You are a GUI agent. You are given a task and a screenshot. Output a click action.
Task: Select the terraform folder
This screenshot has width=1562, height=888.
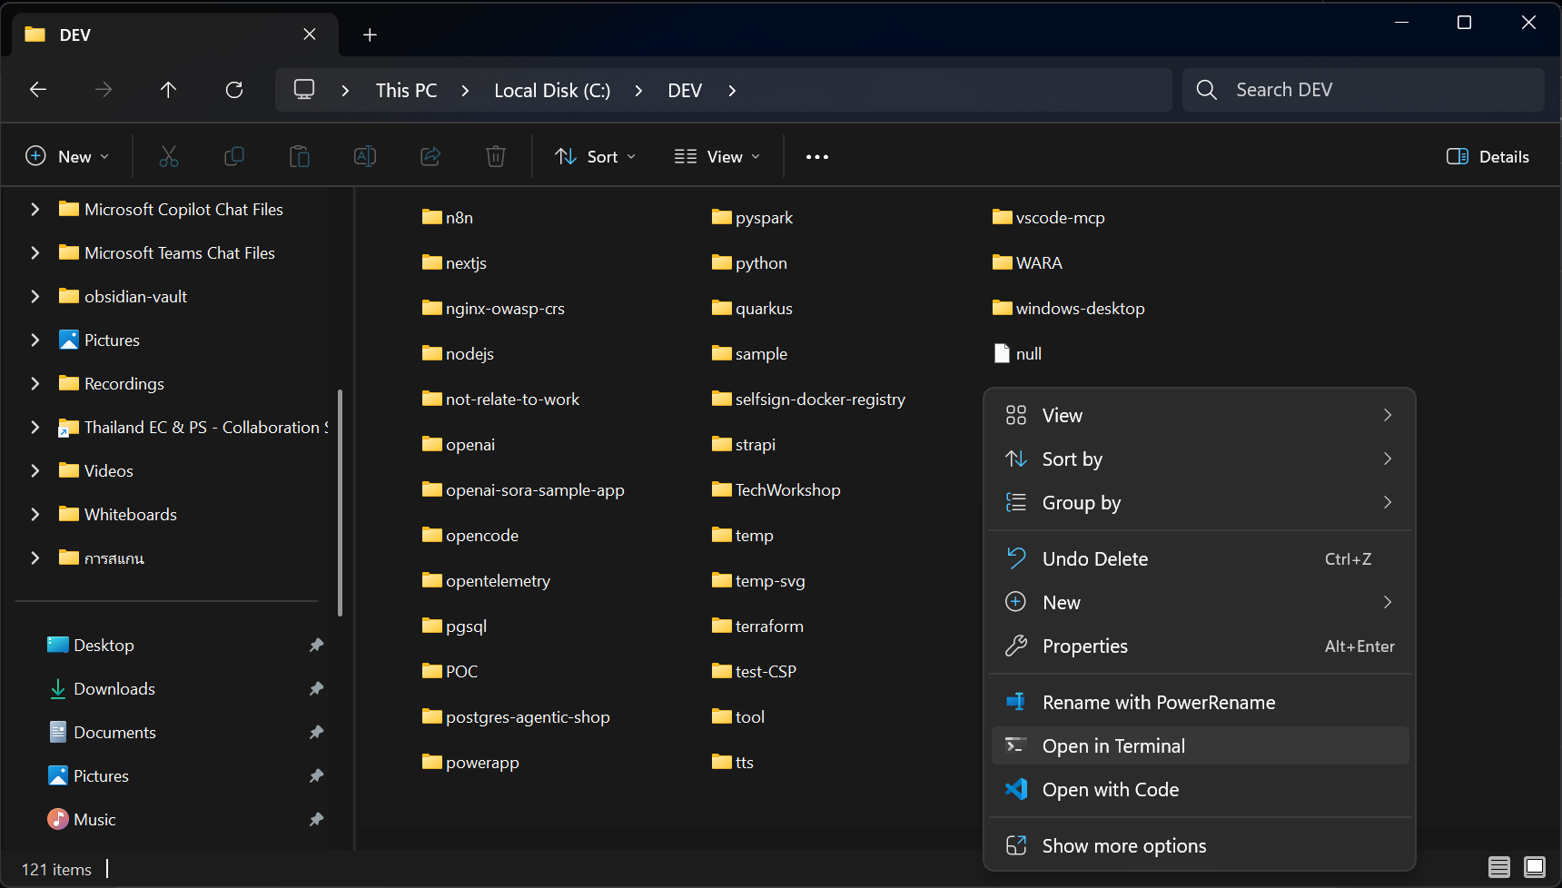tap(758, 626)
